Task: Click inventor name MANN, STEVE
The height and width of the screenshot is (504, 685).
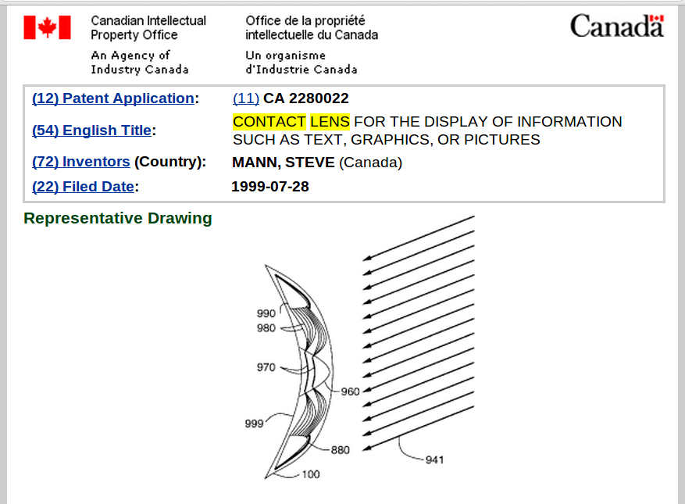Action: coord(283,163)
